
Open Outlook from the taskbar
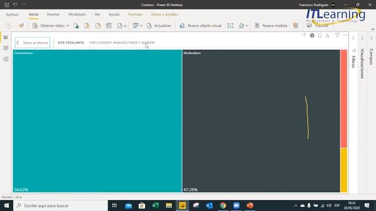point(209,206)
